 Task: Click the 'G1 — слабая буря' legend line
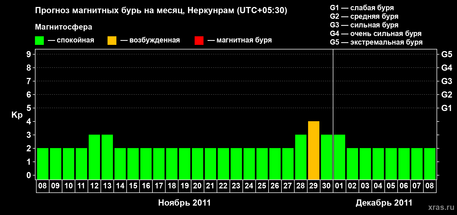[x=362, y=8]
